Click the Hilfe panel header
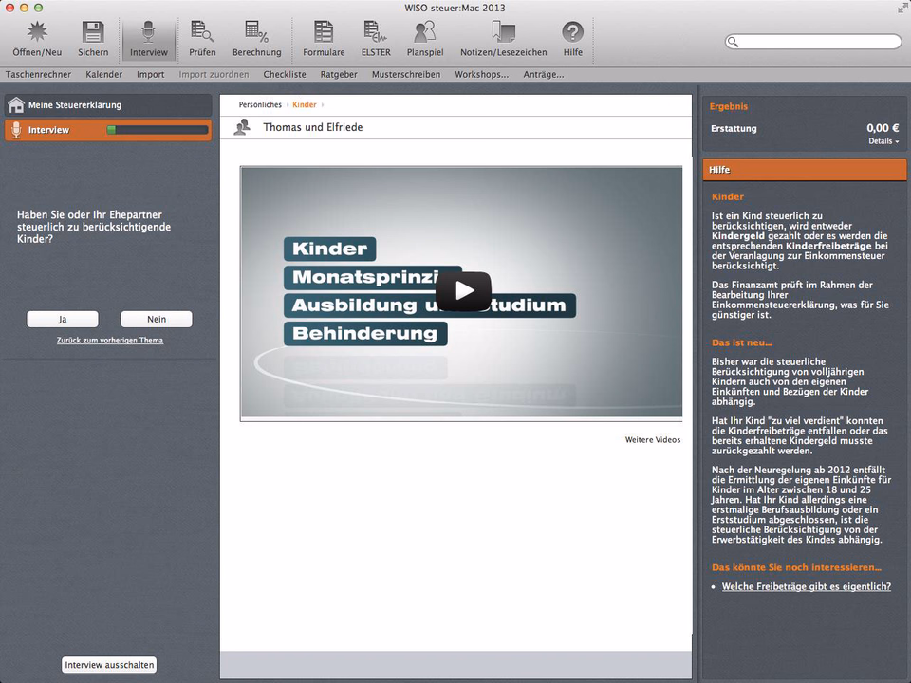911x683 pixels. pyautogui.click(x=804, y=170)
